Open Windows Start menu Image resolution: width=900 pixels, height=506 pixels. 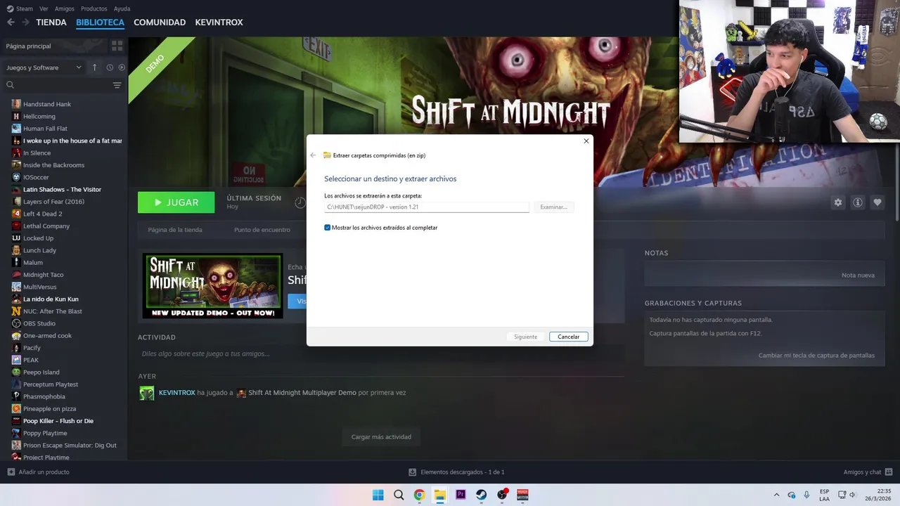(x=378, y=495)
